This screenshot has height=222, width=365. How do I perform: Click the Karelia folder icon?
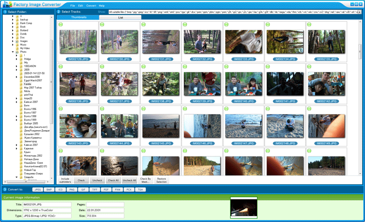tap(21, 84)
